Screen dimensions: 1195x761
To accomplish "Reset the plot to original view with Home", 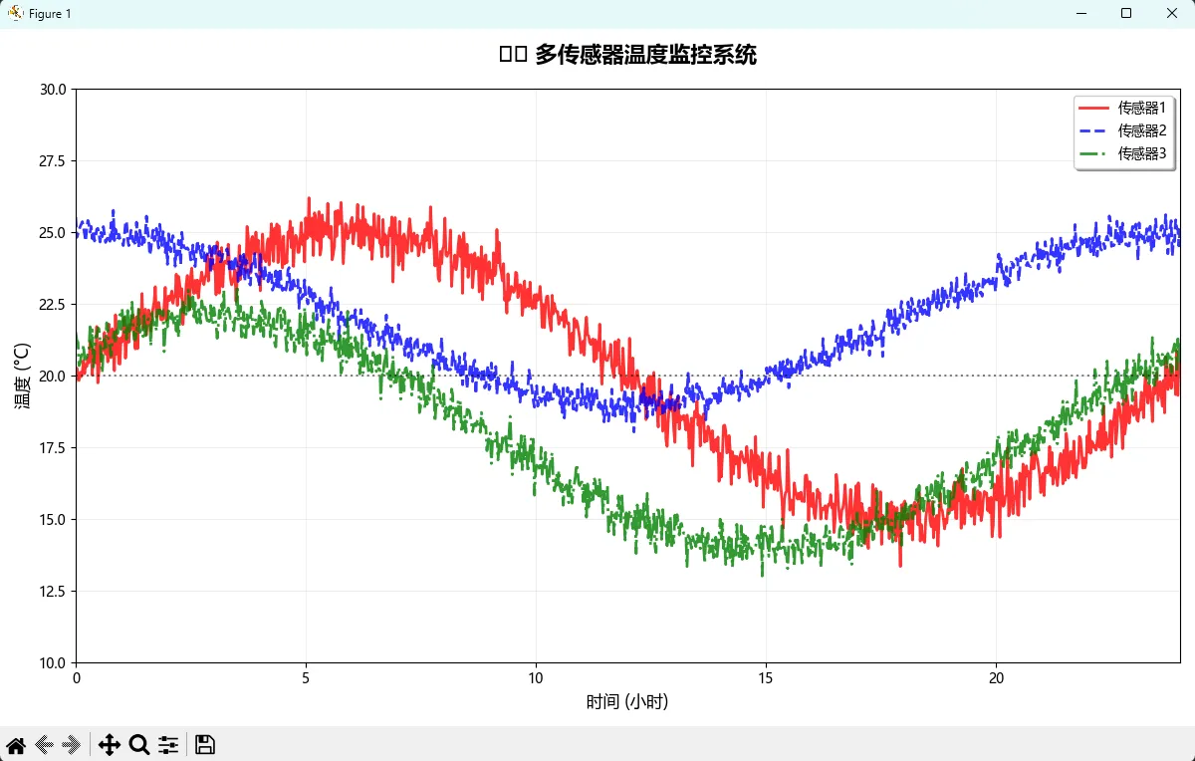I will (16, 745).
